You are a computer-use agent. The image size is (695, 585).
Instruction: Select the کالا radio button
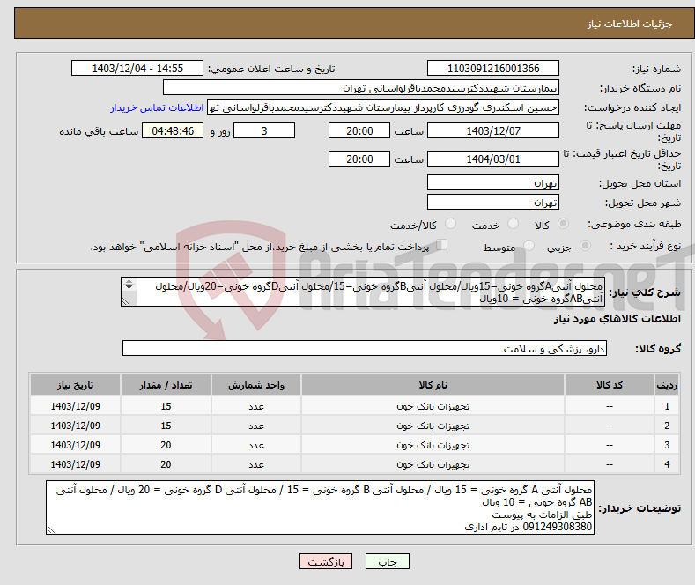pyautogui.click(x=564, y=224)
